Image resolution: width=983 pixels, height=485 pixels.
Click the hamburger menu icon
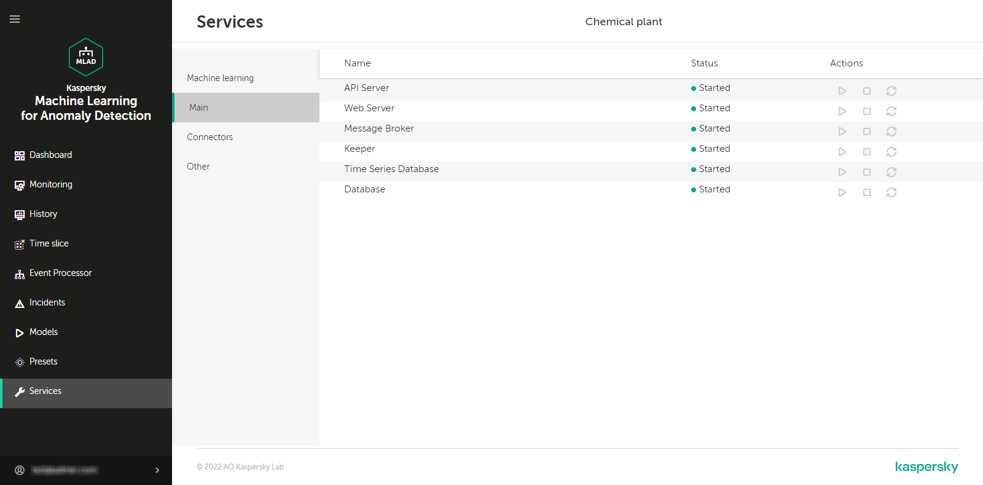pos(15,19)
